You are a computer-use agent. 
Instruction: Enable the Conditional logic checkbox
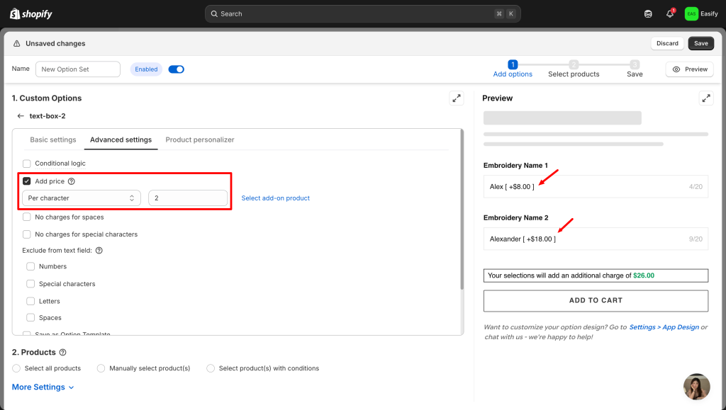[x=27, y=164]
